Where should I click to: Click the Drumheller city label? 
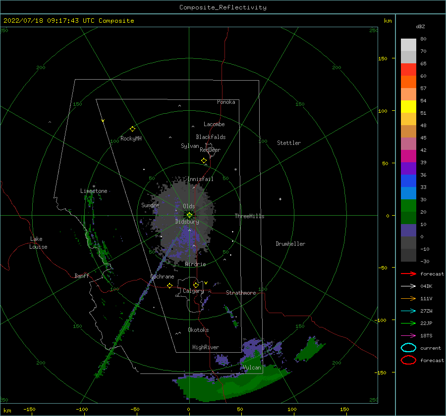(x=290, y=244)
